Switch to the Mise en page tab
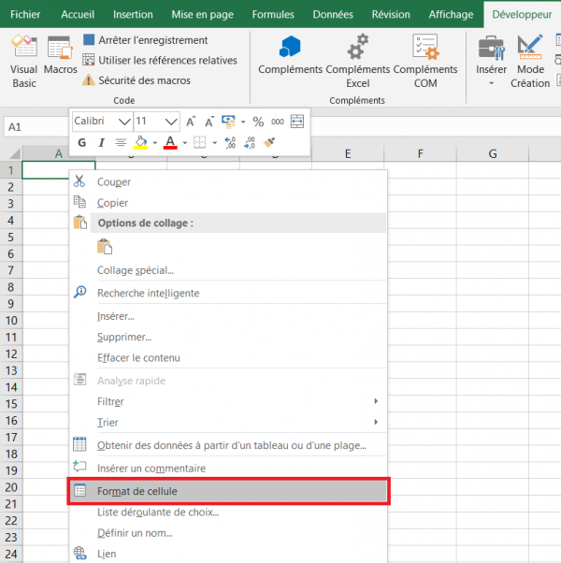Screen dimensions: 561x563 point(203,14)
